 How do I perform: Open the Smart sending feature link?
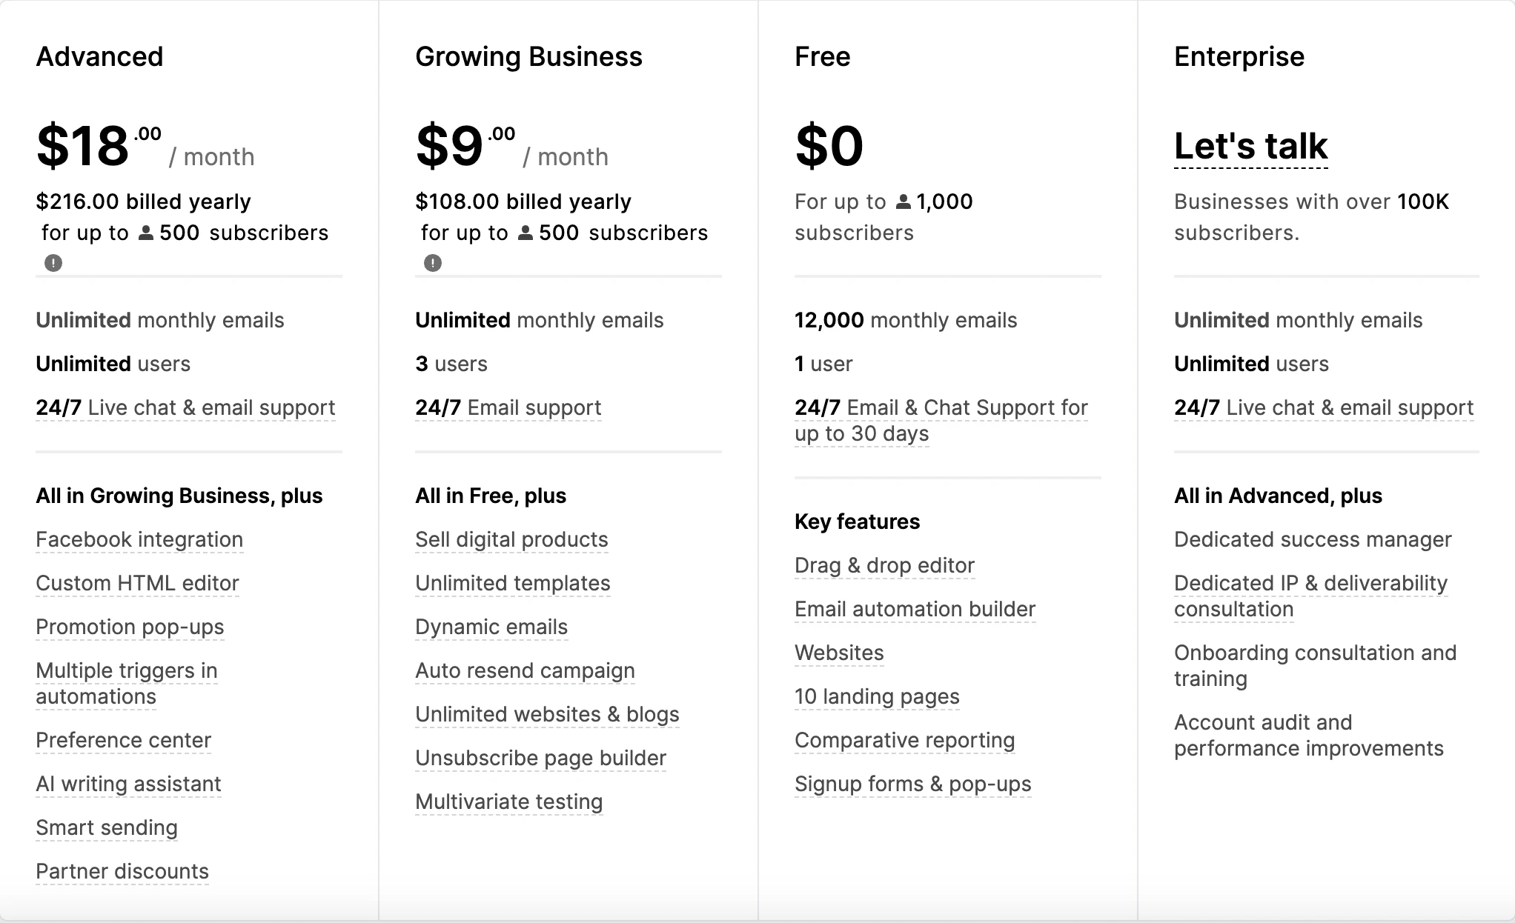(x=107, y=827)
